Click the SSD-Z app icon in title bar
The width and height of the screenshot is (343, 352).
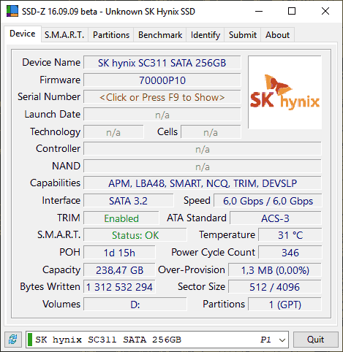click(x=12, y=11)
